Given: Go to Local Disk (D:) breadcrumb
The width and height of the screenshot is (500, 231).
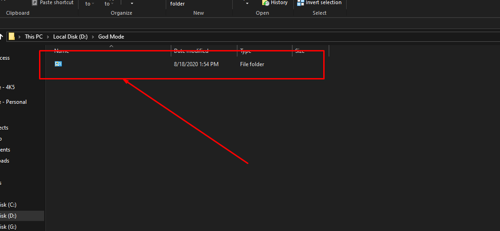Looking at the screenshot, I should [70, 37].
